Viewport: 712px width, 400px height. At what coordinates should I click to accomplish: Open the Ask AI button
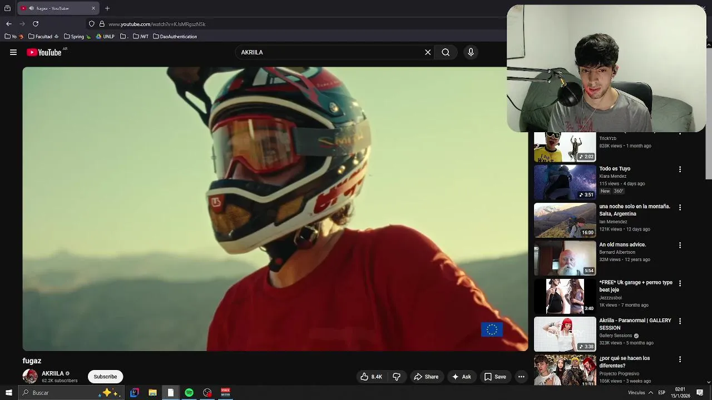(x=461, y=377)
